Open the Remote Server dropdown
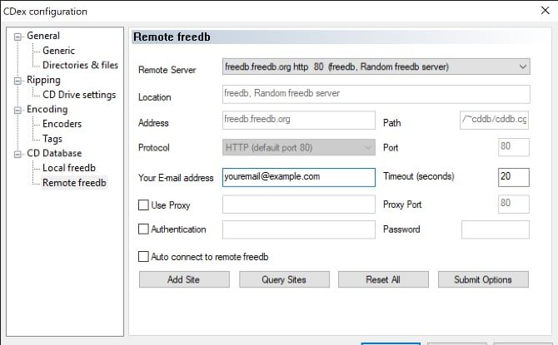Image resolution: width=558 pixels, height=345 pixels. pyautogui.click(x=376, y=67)
